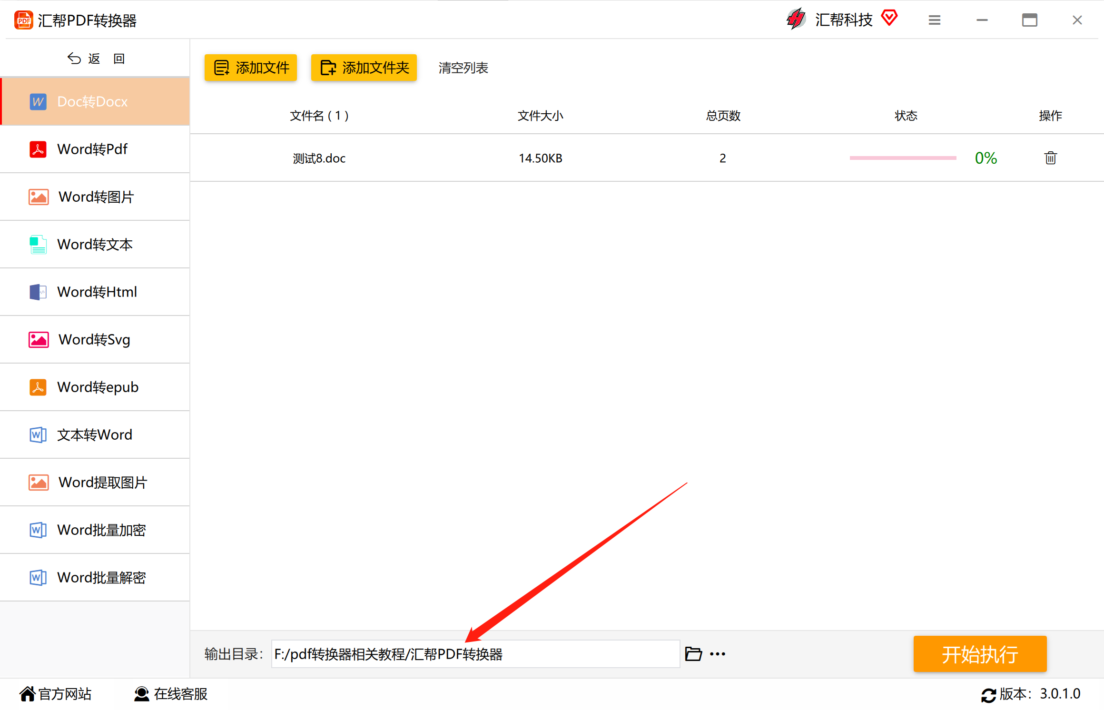Screen dimensions: 1104x710
Task: Open the hamburger menu icon
Action: click(935, 20)
